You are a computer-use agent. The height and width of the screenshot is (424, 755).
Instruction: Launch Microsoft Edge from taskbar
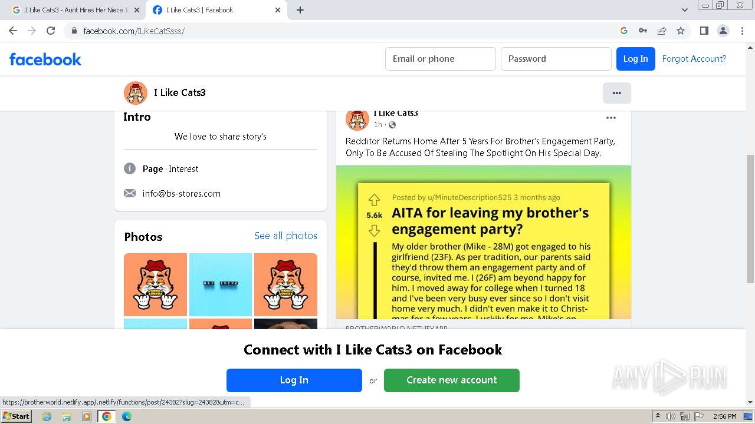127,416
